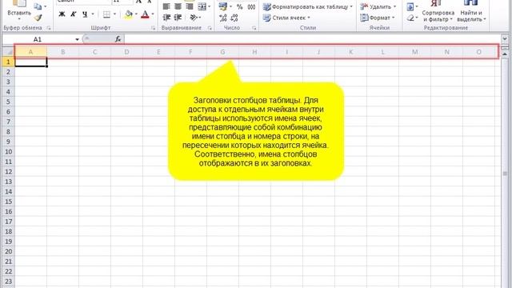Toggle bold Ж formatting
Viewport: 512px width, 288px height.
point(62,14)
